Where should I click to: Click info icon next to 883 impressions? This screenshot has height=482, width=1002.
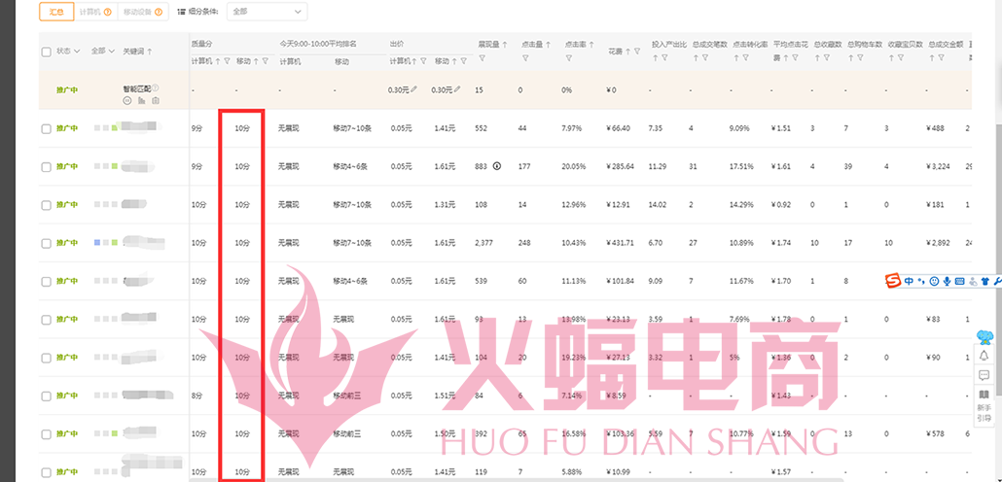pyautogui.click(x=497, y=166)
